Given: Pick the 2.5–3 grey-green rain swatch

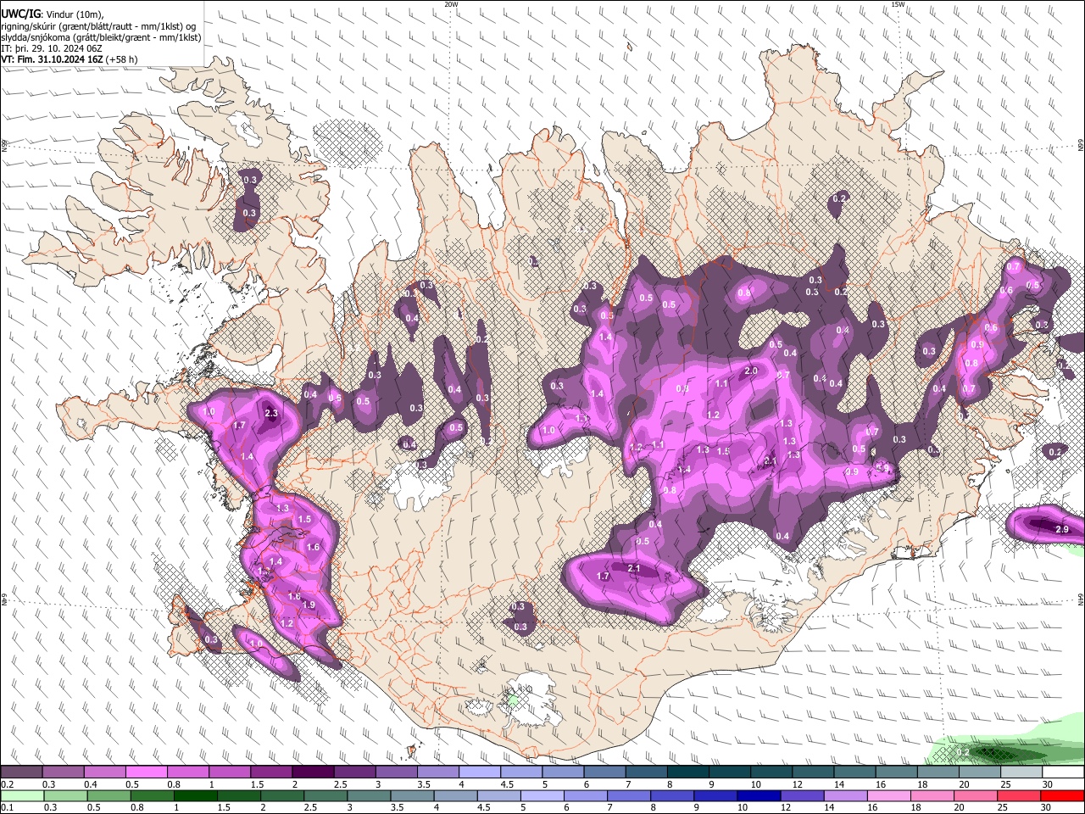Looking at the screenshot, I should (x=325, y=795).
